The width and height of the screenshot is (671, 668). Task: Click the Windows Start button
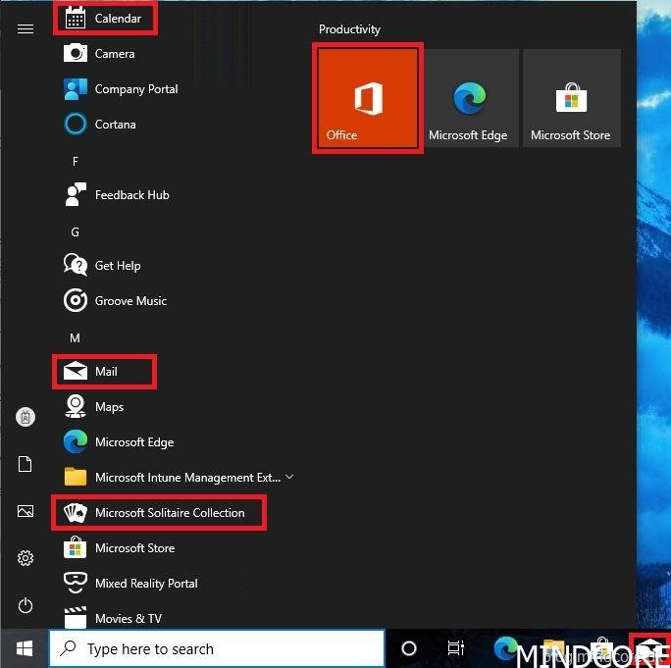(25, 649)
